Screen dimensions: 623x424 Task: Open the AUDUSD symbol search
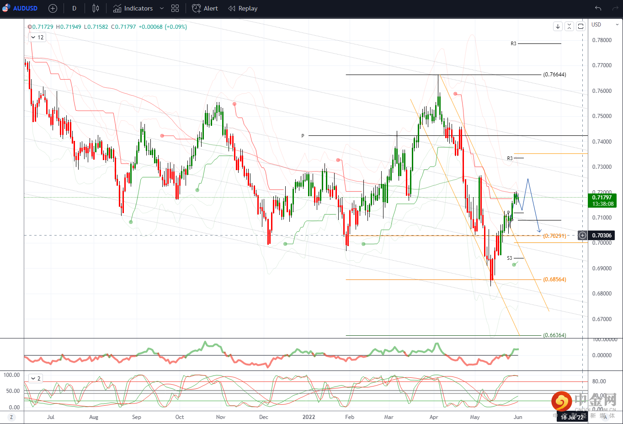(25, 8)
